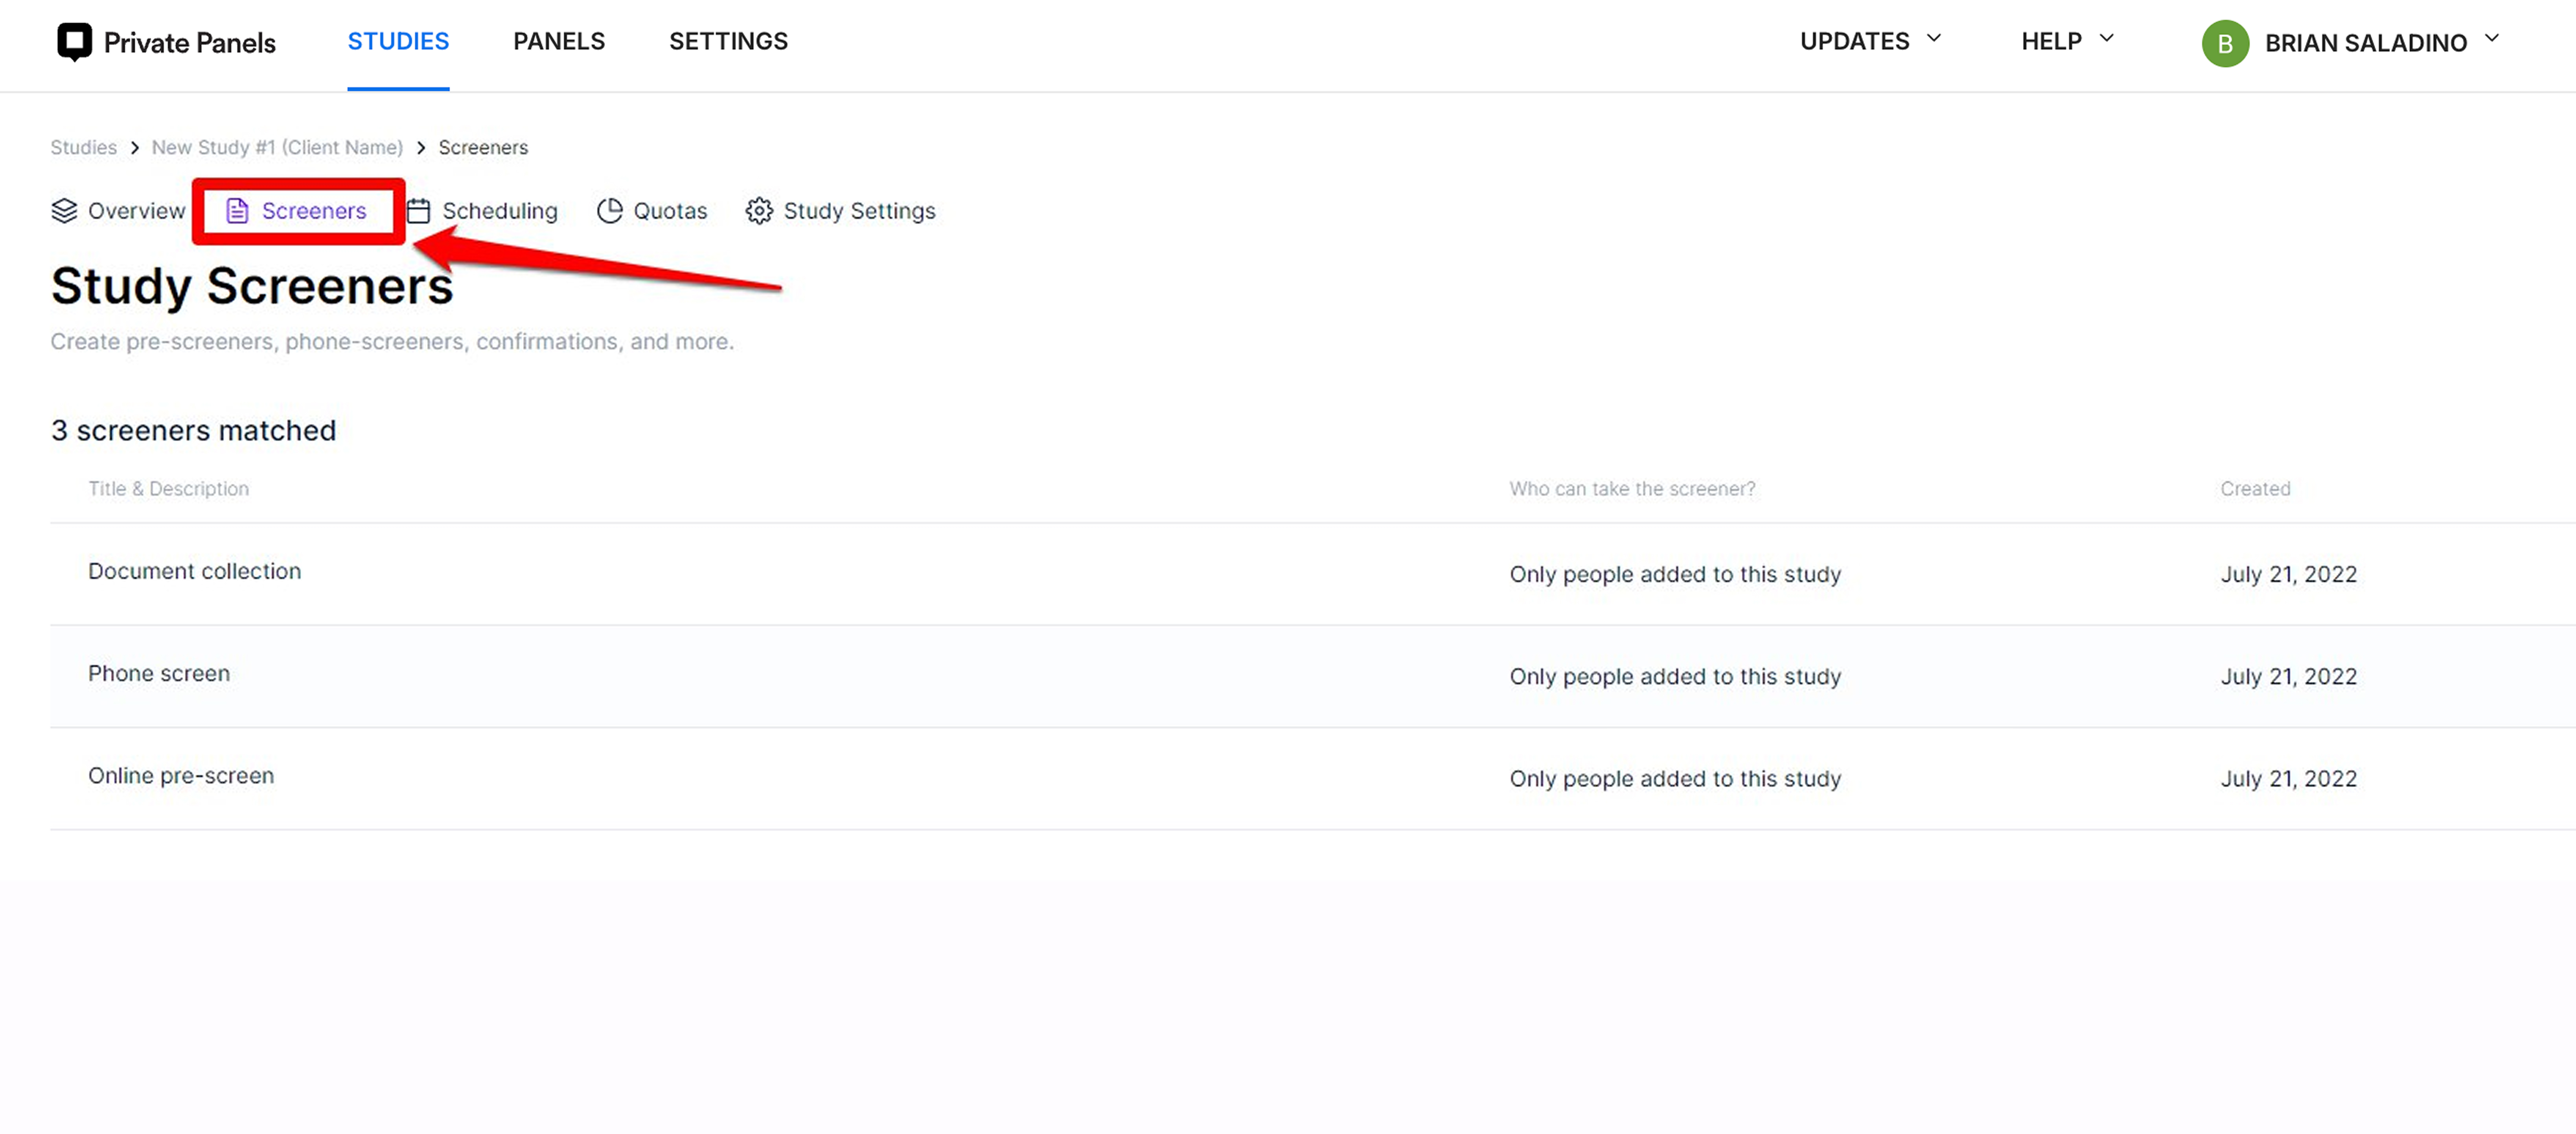This screenshot has height=1134, width=2576.
Task: Open the Study Settings tab label
Action: (x=859, y=211)
